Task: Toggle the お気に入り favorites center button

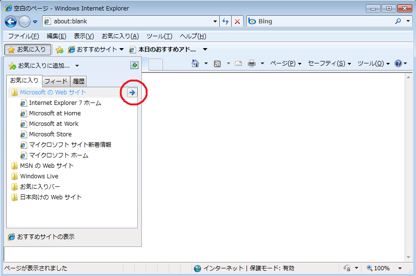Action: 28,50
